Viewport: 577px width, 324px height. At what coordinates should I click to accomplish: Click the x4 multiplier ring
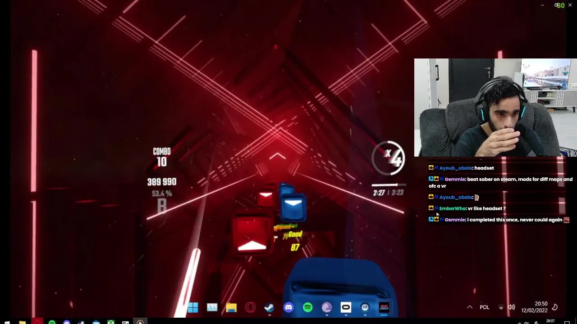[389, 157]
